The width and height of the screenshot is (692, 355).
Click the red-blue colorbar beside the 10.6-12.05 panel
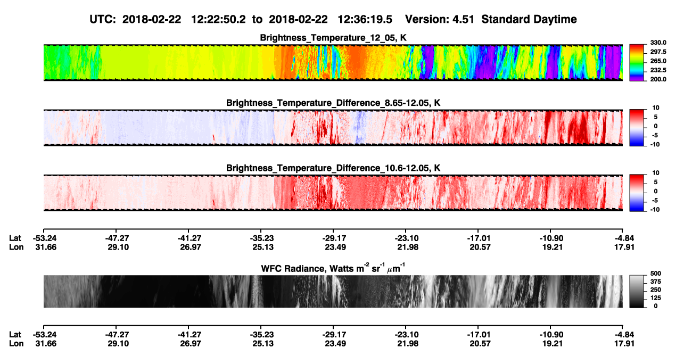pos(637,193)
